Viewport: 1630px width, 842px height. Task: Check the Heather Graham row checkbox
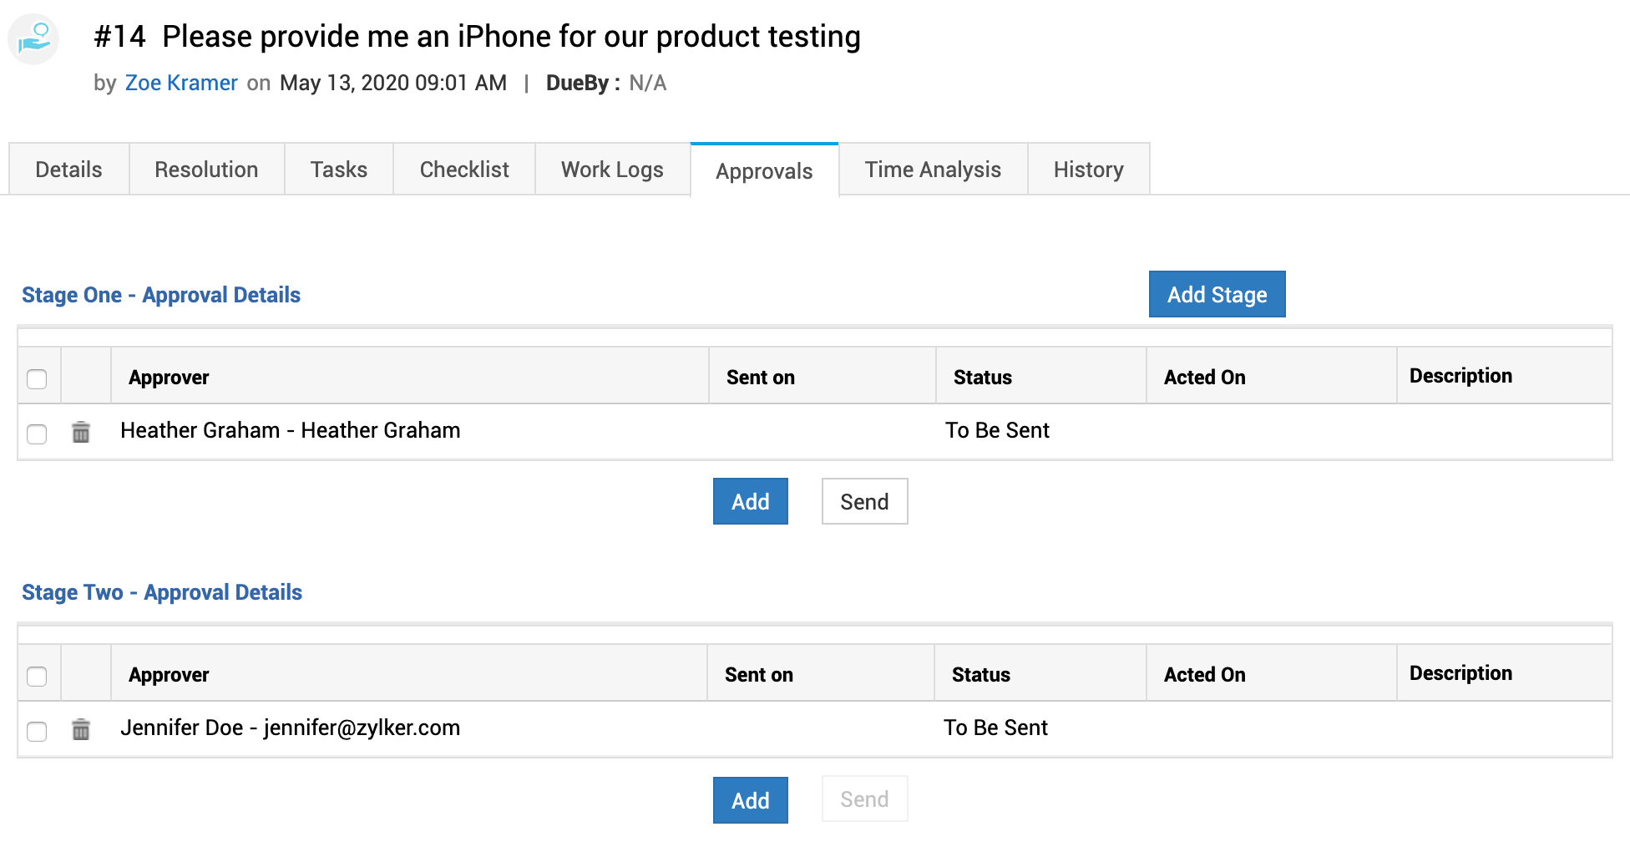37,434
